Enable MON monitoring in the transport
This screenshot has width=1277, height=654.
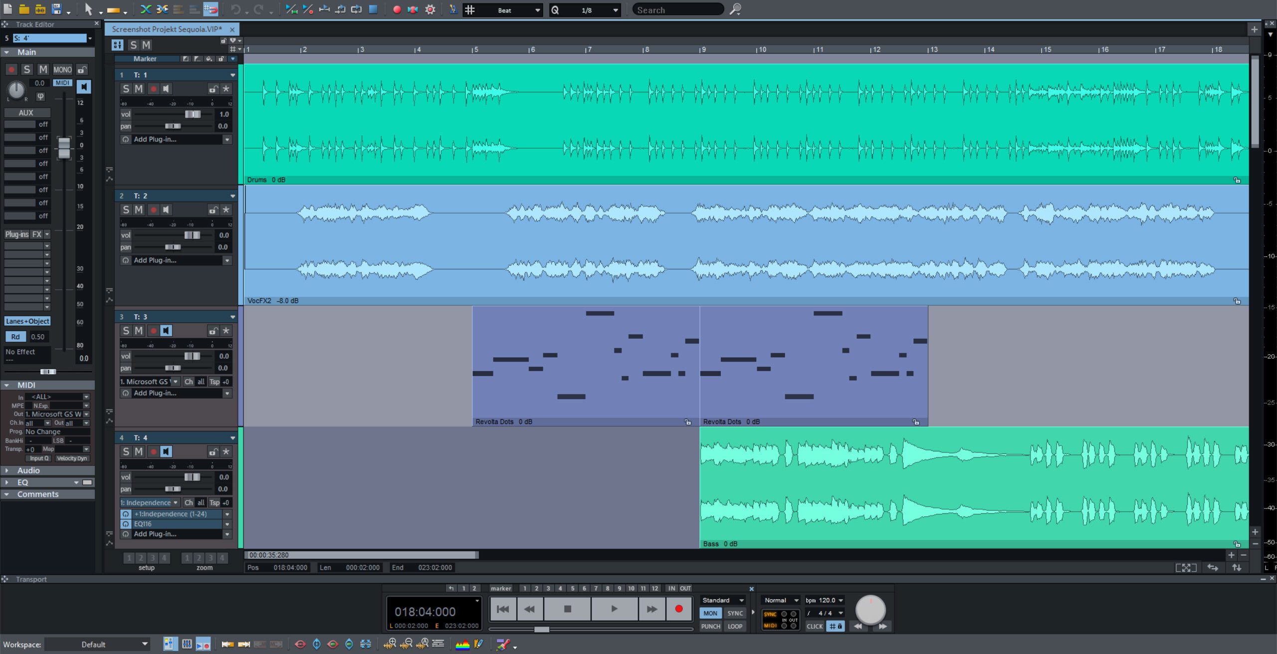710,613
